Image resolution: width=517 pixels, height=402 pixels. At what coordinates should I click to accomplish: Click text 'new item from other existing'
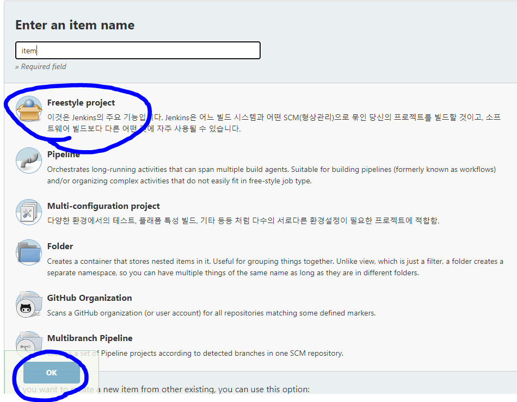(x=159, y=389)
